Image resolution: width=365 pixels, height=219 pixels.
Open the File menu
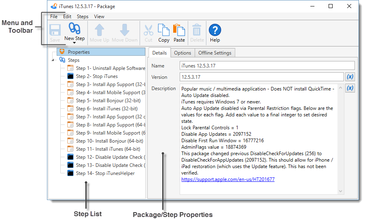click(x=54, y=17)
